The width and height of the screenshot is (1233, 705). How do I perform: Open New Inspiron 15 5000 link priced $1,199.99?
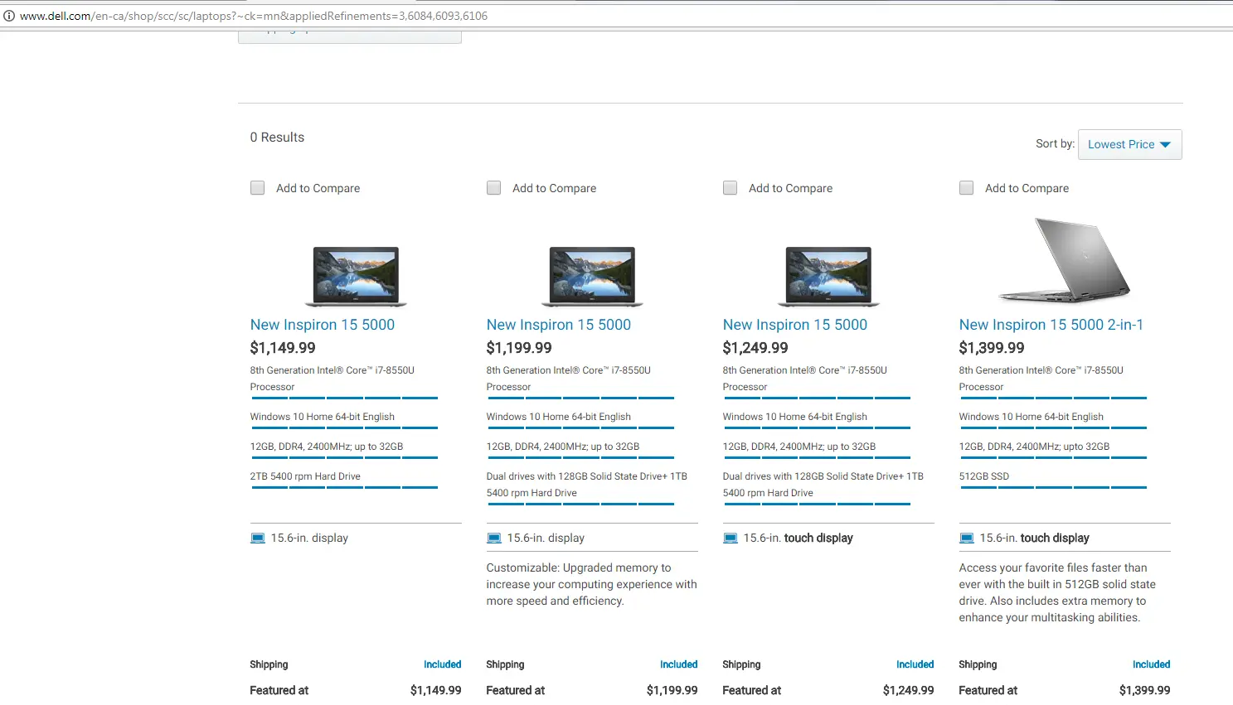click(559, 325)
